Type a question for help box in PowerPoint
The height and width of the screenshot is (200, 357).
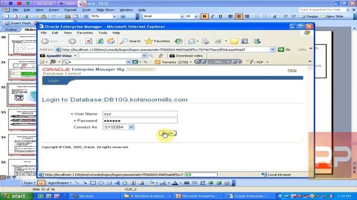coord(322,10)
